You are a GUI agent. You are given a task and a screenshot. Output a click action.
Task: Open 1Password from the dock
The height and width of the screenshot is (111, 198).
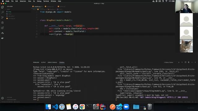click(62, 107)
